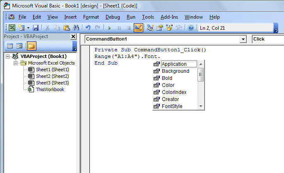The width and height of the screenshot is (284, 173).
Task: Toggle Design Mode icon in toolbar
Action: click(138, 28)
